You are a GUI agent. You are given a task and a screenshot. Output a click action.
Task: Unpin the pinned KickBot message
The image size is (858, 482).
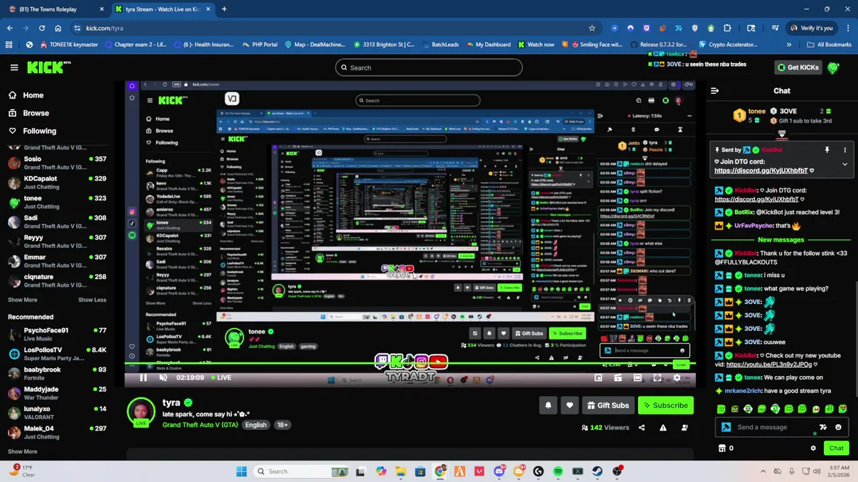tap(827, 150)
